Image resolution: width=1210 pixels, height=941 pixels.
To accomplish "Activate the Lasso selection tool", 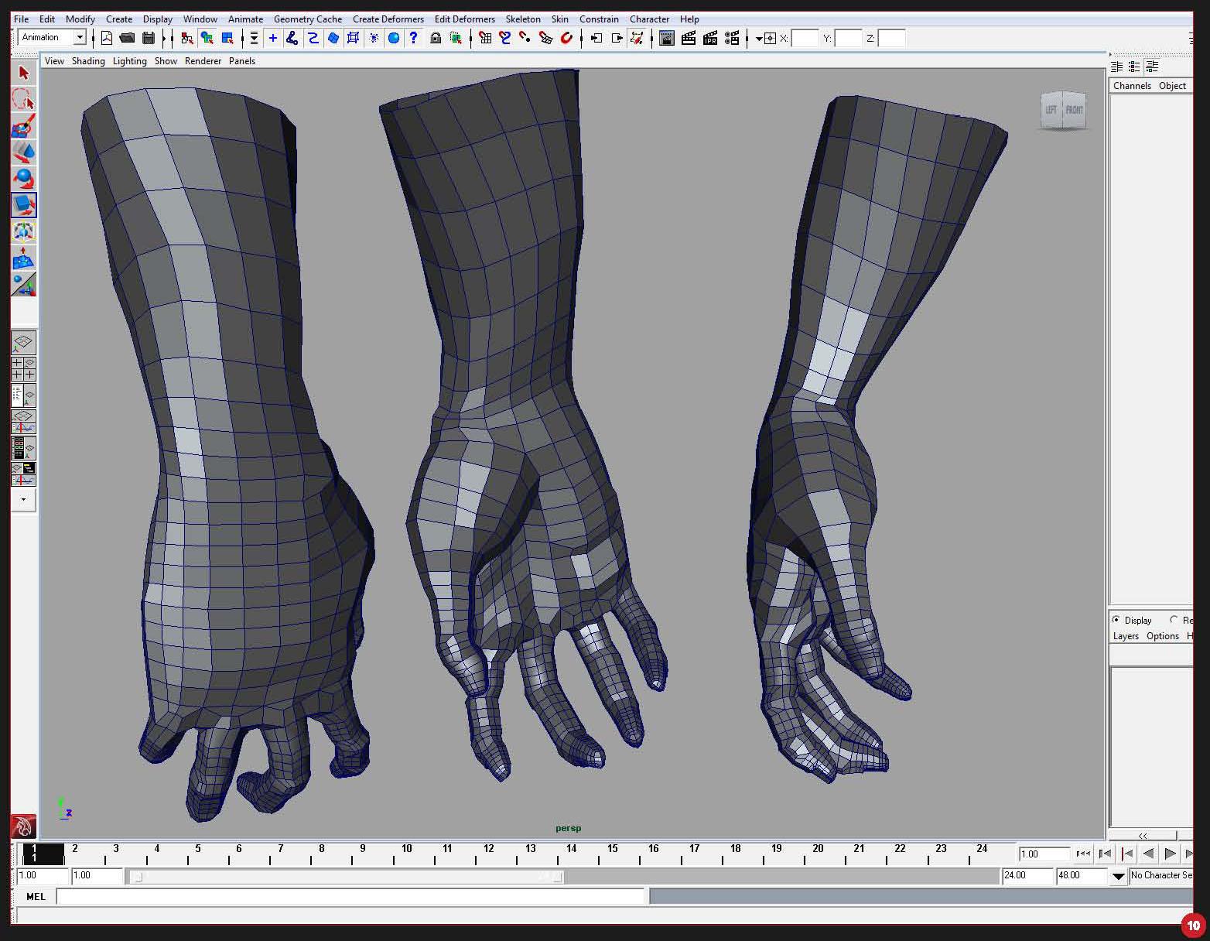I will pyautogui.click(x=23, y=100).
